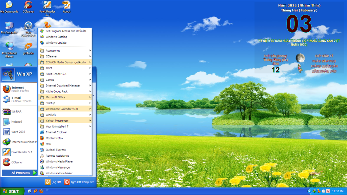Launch CCleaner from recent programs list
This screenshot has width=347, height=195.
[19, 162]
